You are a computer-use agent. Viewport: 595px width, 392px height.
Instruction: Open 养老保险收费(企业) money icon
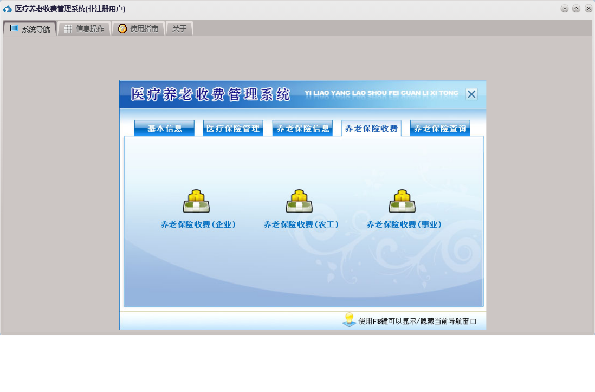click(x=196, y=201)
